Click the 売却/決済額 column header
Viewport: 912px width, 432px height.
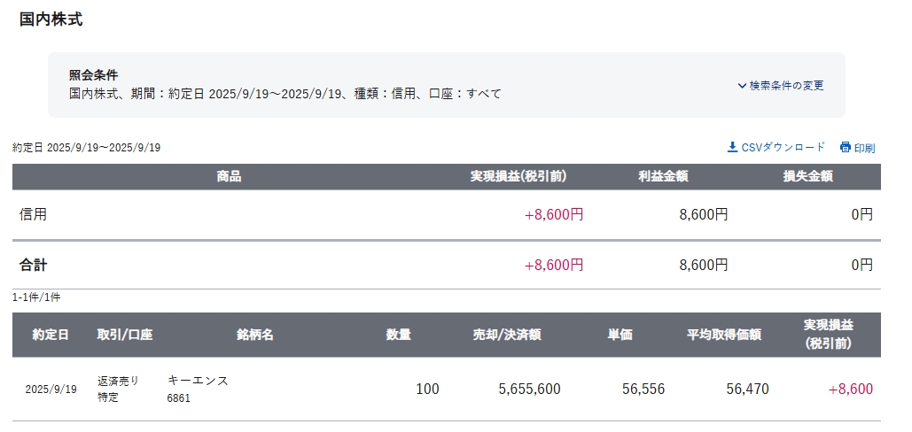[x=507, y=335]
